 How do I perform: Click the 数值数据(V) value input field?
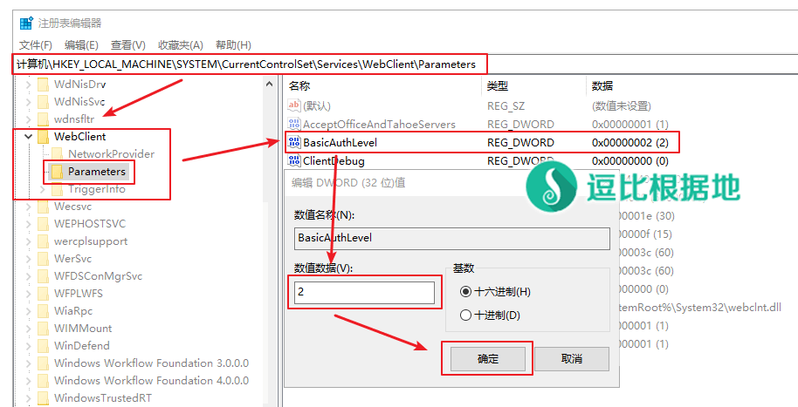pyautogui.click(x=361, y=293)
